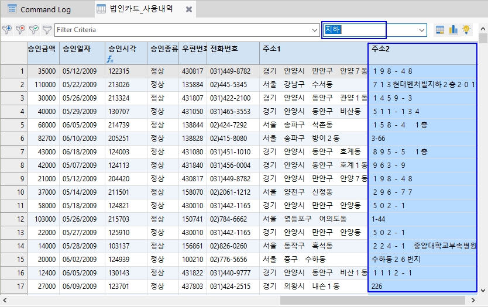
Task: Click phone cell 031)424-2515
Action: (233, 287)
